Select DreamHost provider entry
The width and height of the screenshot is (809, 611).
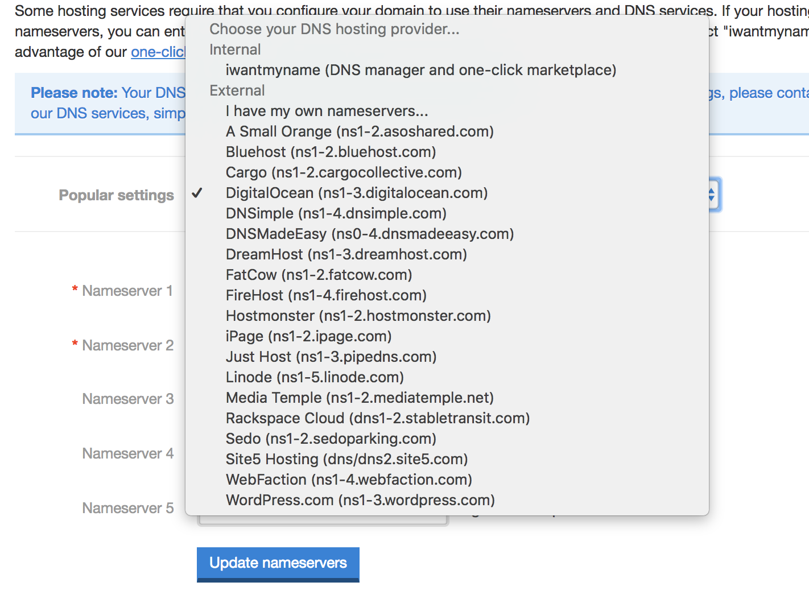click(x=447, y=254)
